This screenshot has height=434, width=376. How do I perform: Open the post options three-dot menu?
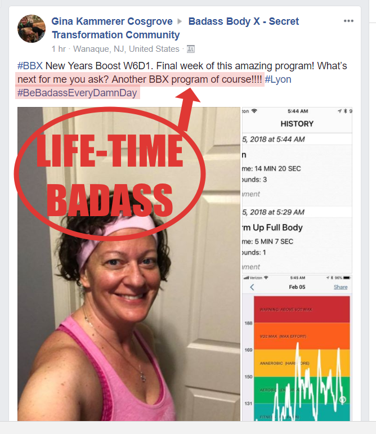tap(348, 21)
